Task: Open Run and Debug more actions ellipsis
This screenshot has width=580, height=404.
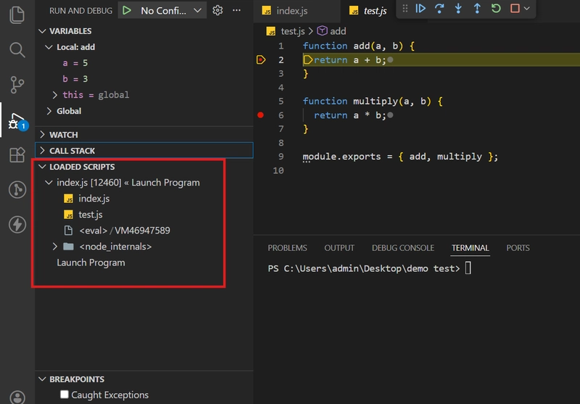Action: 237,10
